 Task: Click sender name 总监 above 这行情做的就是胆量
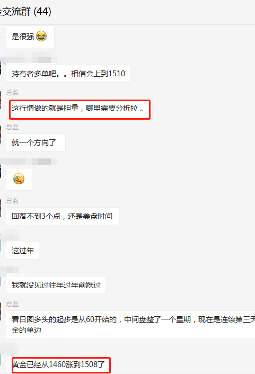[12, 92]
